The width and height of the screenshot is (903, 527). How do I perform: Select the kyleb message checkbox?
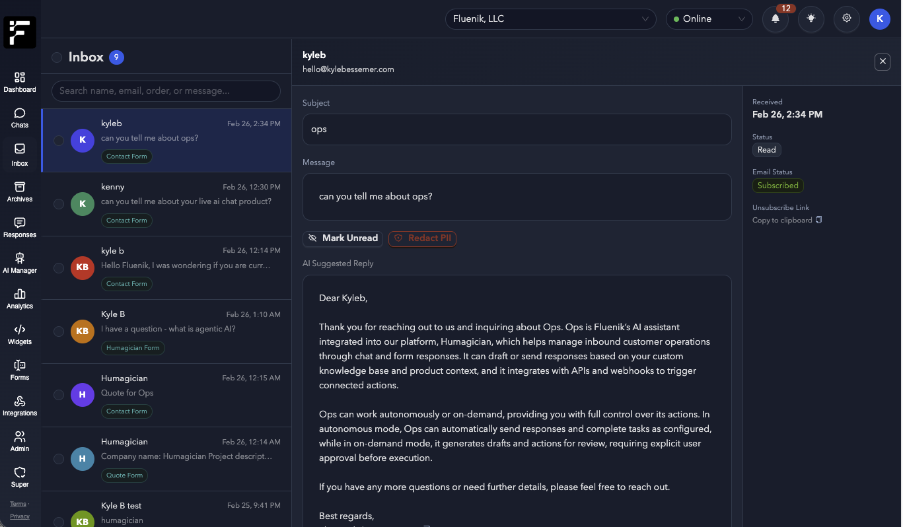click(x=59, y=141)
